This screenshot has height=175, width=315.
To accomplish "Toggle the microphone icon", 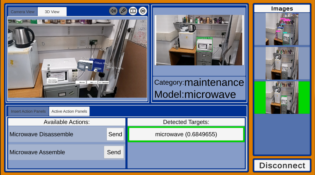I will [123, 11].
